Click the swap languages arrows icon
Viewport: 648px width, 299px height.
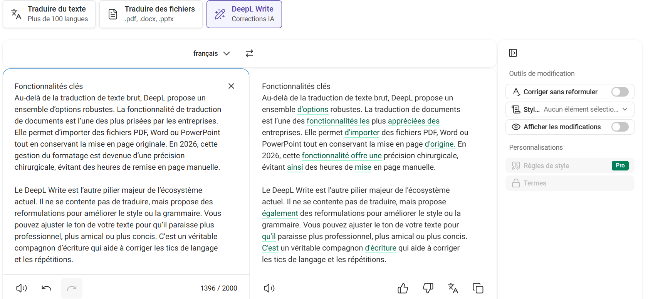point(249,53)
